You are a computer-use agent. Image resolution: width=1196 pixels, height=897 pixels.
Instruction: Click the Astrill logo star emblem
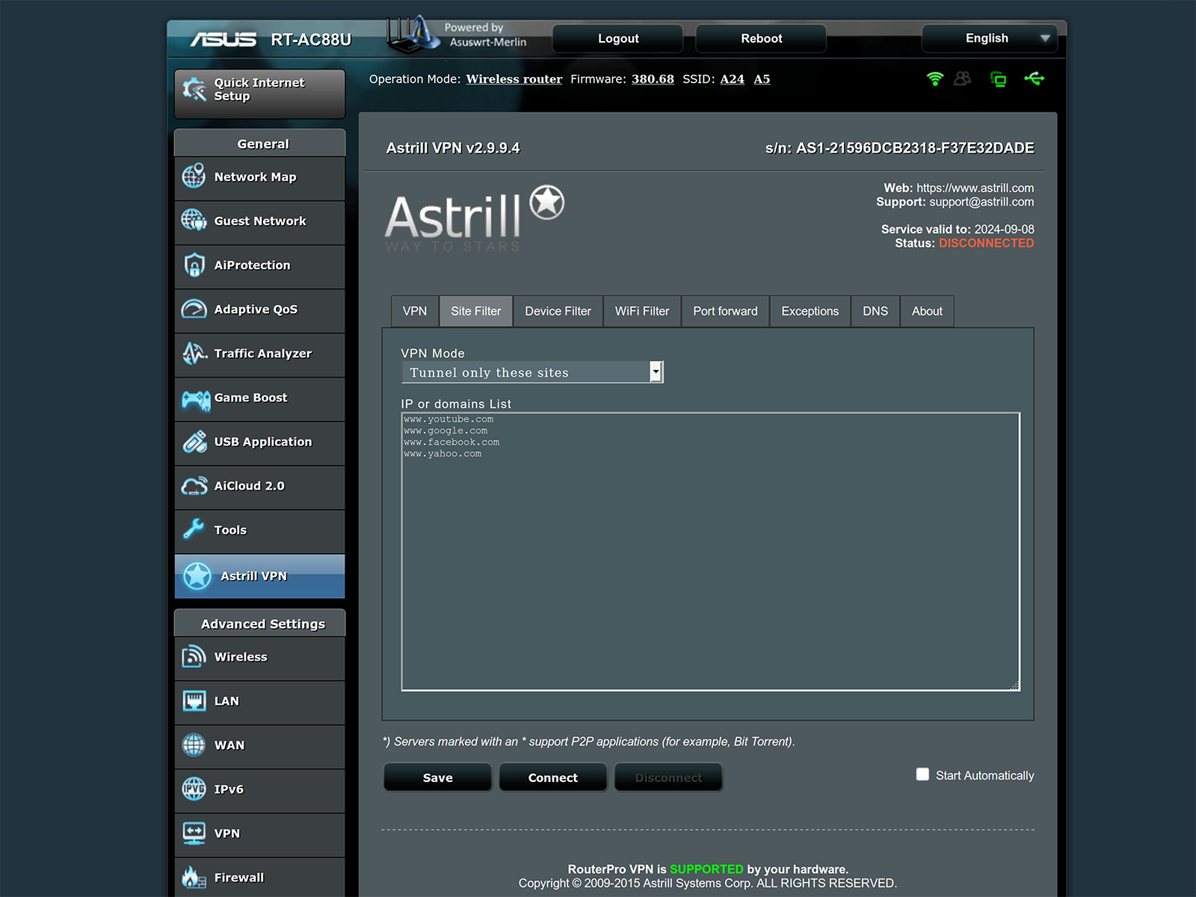coord(547,203)
